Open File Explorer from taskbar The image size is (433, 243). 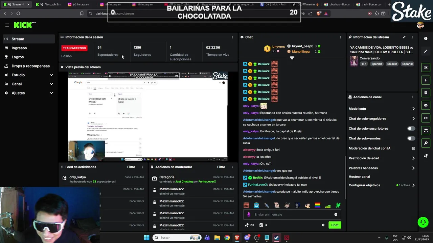click(217, 238)
